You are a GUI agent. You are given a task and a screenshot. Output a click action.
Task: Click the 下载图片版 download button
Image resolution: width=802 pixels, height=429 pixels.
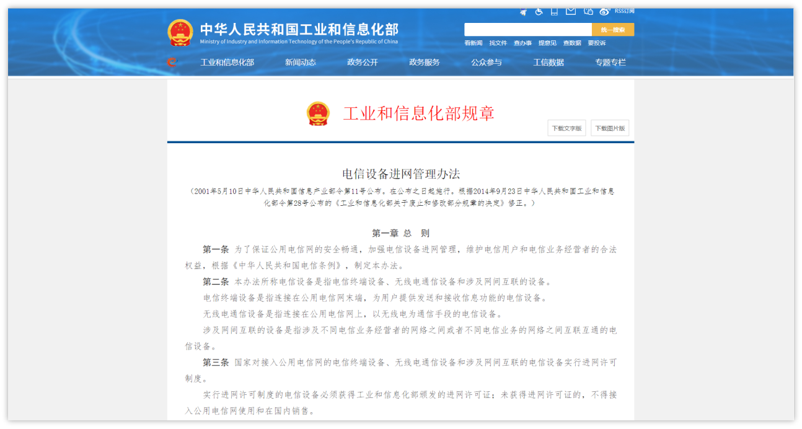[x=609, y=128]
